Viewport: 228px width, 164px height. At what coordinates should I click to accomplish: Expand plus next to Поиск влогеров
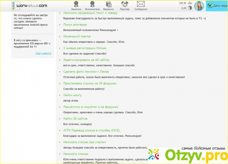click(60, 25)
